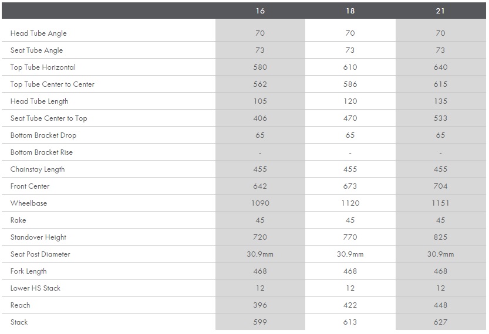
Task: Click the Standover Height label
Action: 38,237
